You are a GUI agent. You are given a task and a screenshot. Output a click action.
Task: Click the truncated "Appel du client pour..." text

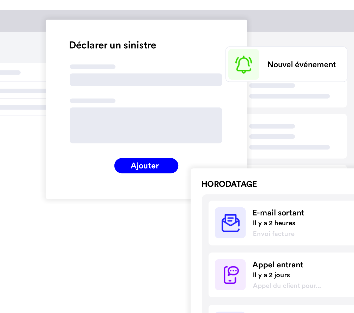point(286,286)
